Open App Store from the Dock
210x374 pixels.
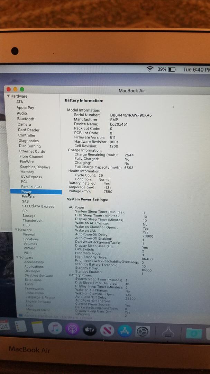click(x=125, y=331)
